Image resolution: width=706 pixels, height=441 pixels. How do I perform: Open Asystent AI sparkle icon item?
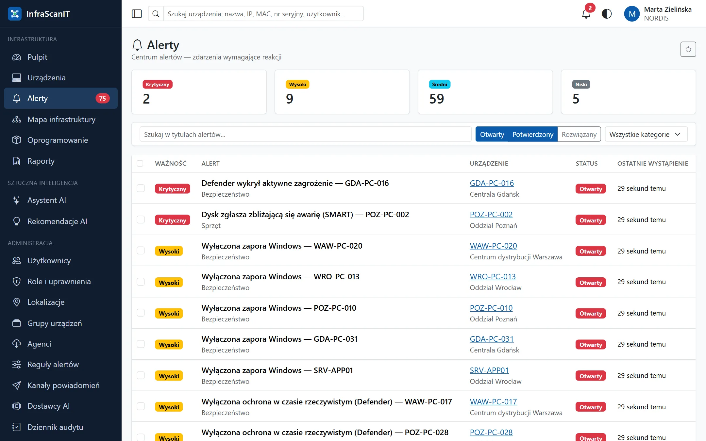[x=61, y=200]
